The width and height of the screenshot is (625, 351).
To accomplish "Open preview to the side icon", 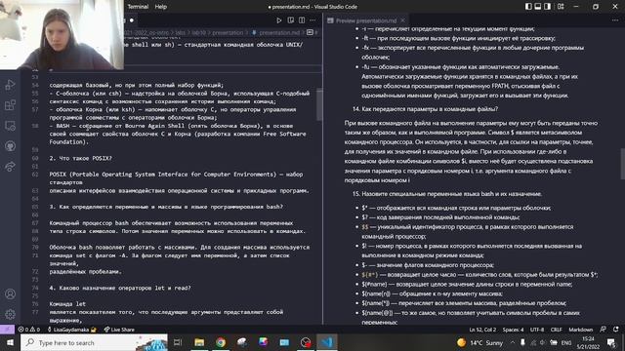I will tap(291, 20).
